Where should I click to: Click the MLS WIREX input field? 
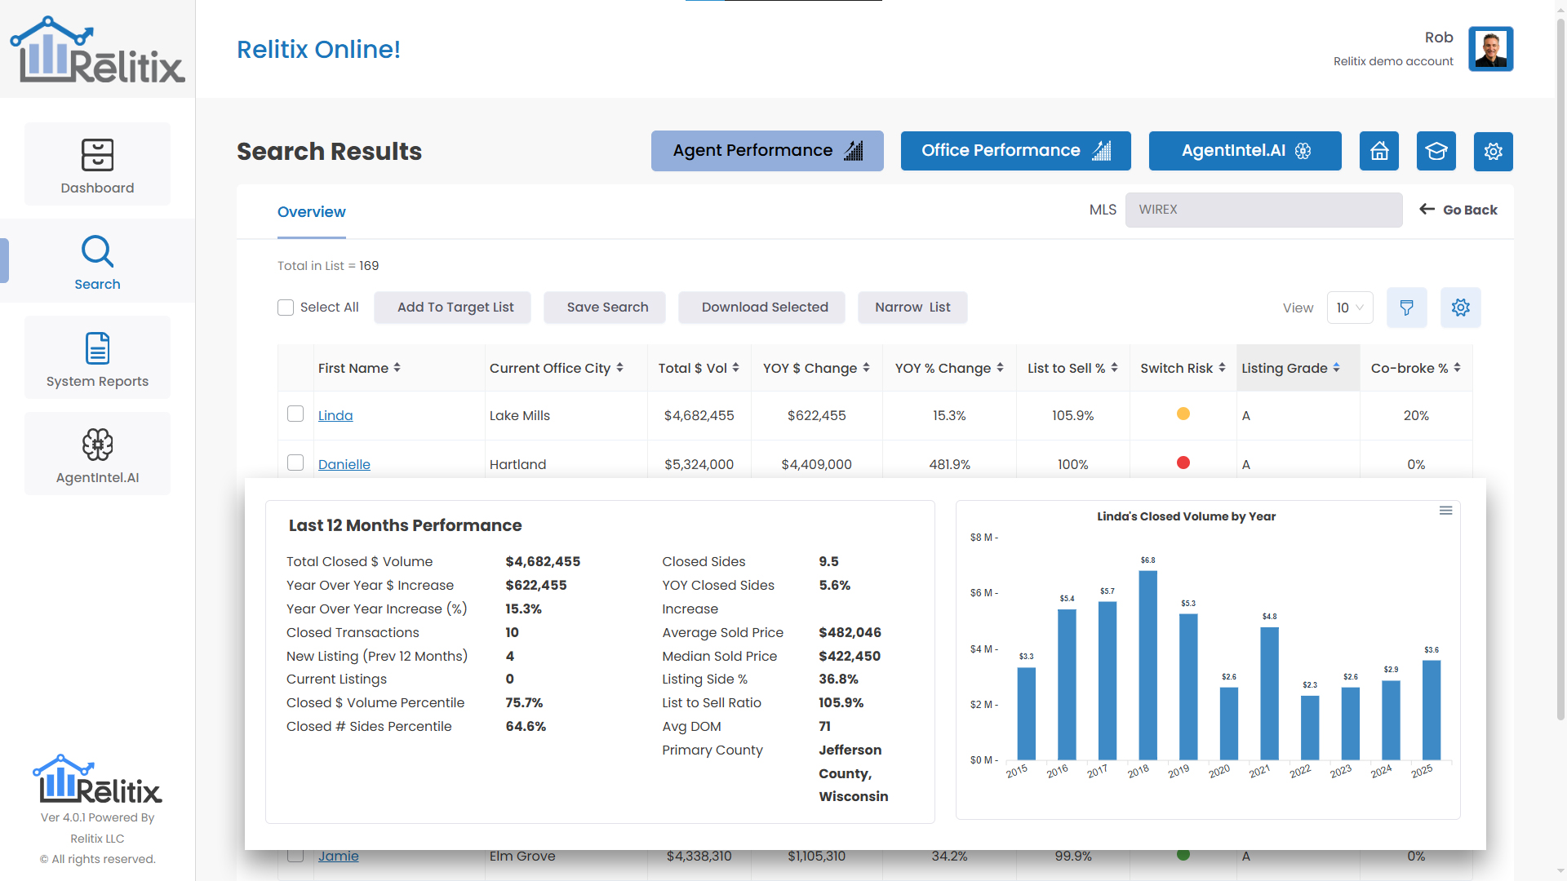[x=1264, y=210]
